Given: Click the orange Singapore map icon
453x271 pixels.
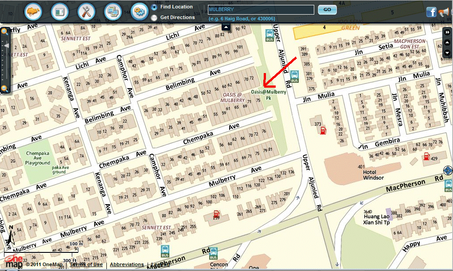Looking at the screenshot, I should (33, 12).
